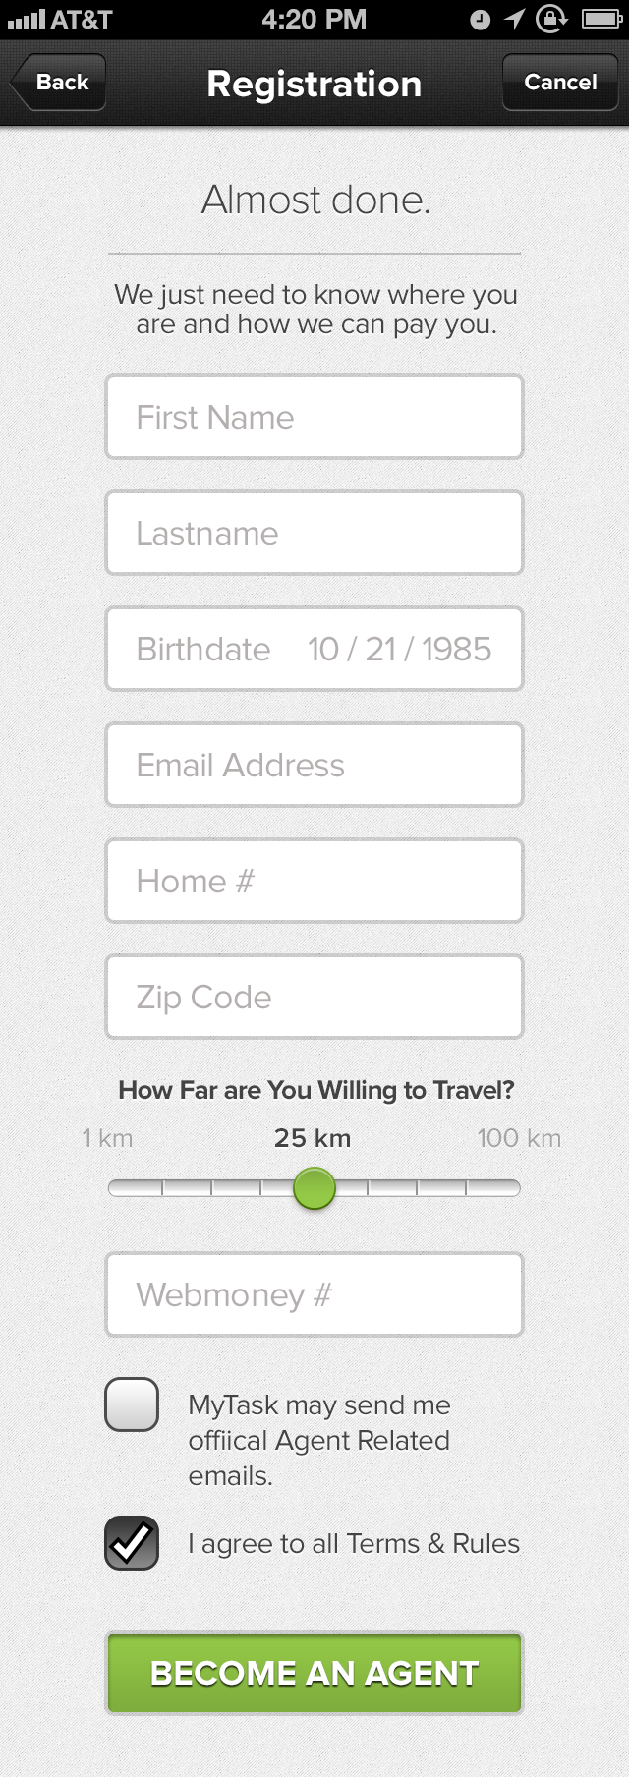Enable the Agent Related emails checkbox
The height and width of the screenshot is (1777, 629).
click(132, 1404)
